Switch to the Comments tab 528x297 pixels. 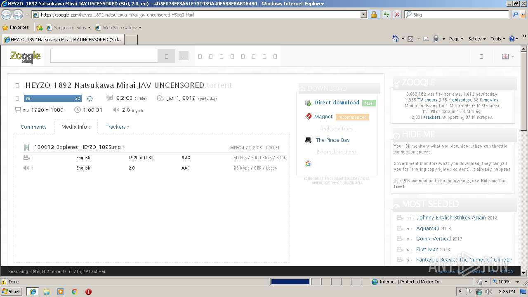tap(33, 127)
